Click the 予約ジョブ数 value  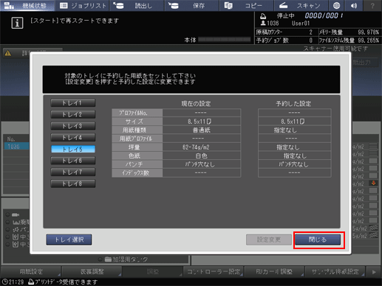coord(311,41)
